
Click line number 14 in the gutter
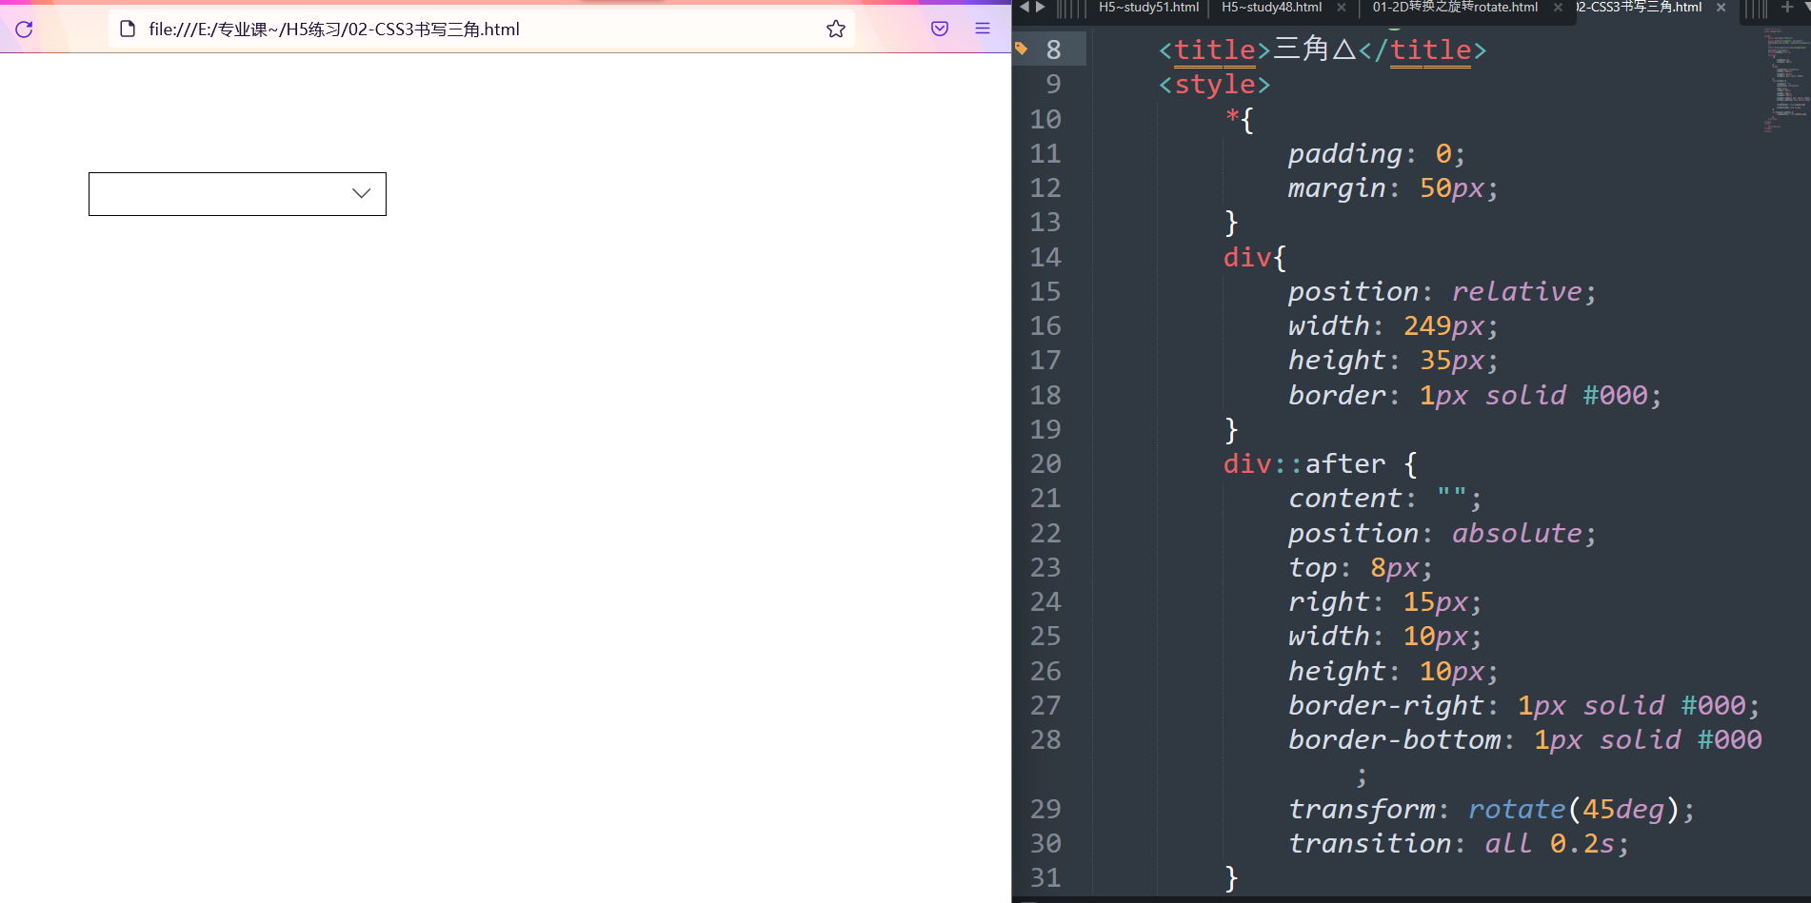(x=1045, y=257)
